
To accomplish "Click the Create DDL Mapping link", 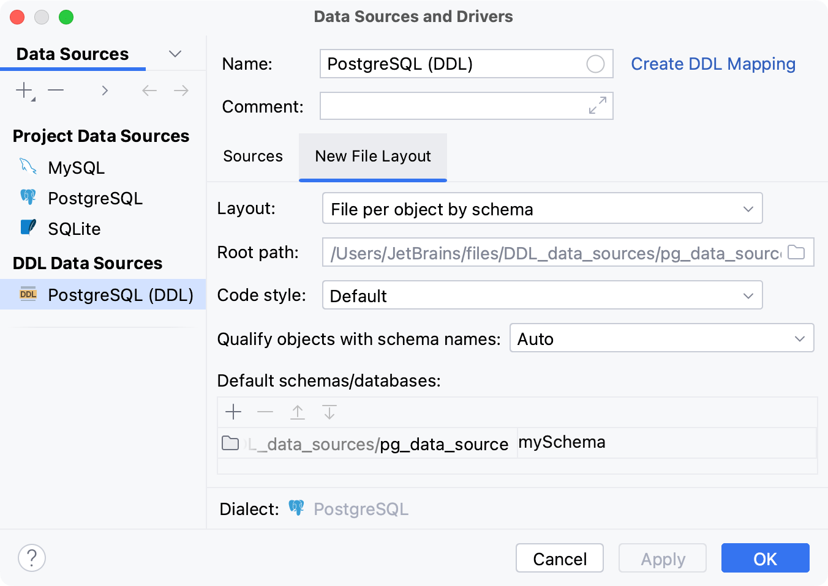I will click(x=712, y=64).
